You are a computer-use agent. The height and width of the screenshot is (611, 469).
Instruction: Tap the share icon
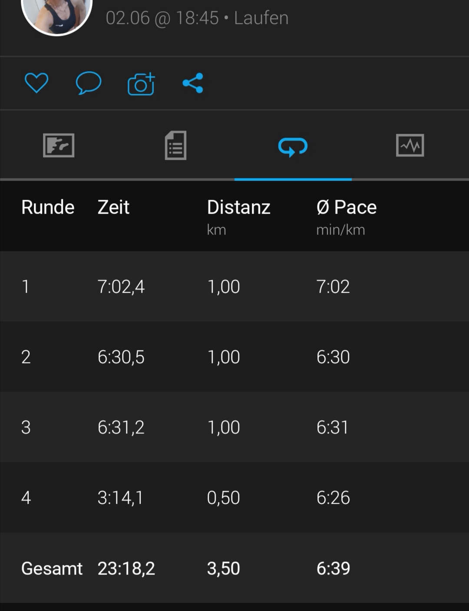click(193, 83)
